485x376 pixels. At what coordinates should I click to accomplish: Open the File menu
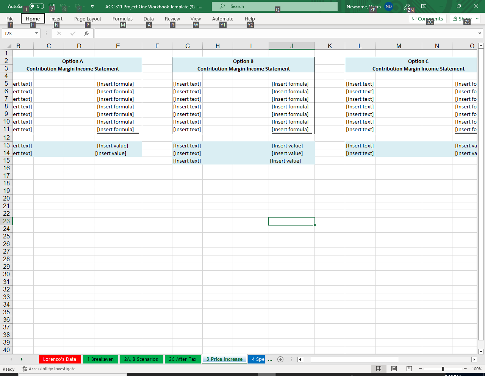(x=10, y=19)
